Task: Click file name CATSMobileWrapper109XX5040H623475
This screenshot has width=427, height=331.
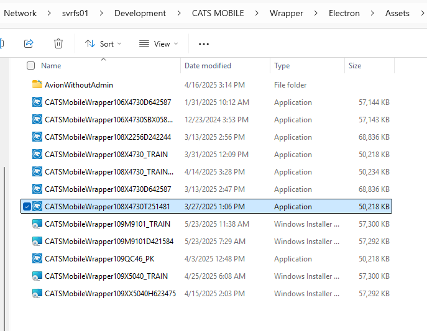Action: point(110,294)
